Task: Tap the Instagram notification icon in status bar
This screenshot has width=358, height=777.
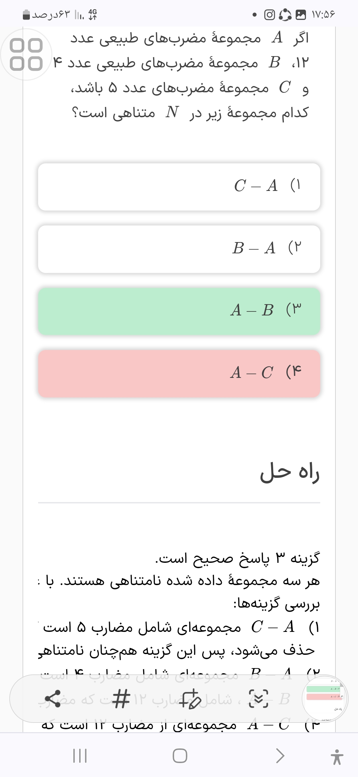Action: (x=269, y=15)
